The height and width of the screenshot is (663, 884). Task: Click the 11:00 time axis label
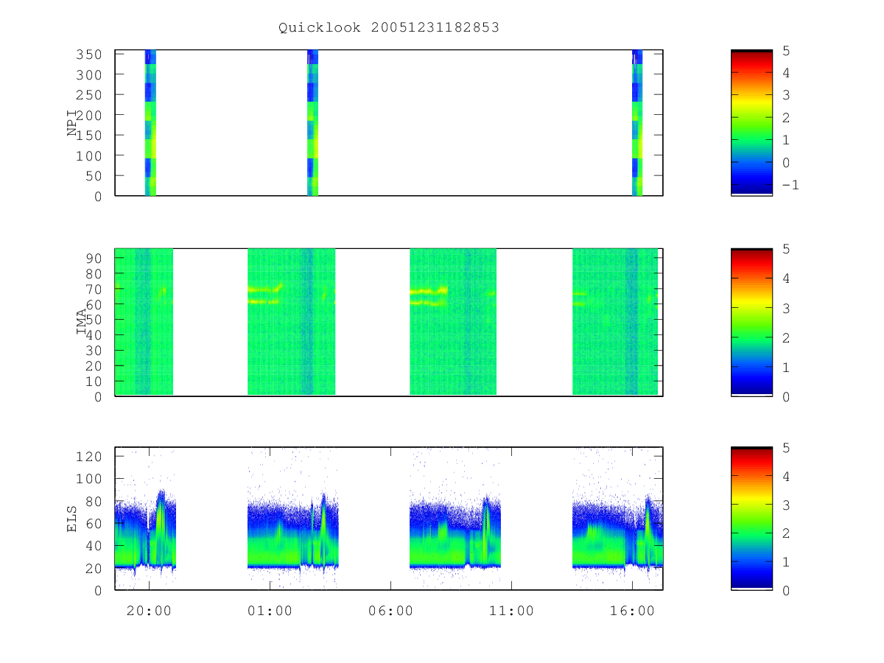[511, 611]
